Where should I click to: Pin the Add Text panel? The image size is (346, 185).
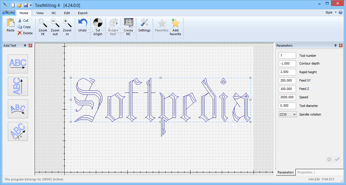[x=25, y=45]
